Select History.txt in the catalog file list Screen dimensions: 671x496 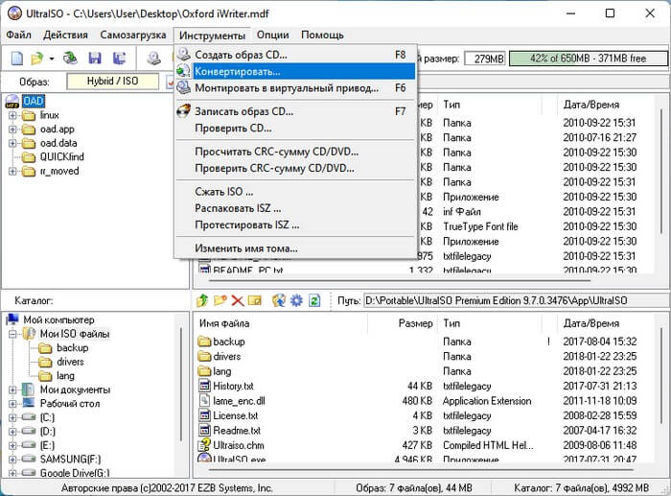click(233, 386)
